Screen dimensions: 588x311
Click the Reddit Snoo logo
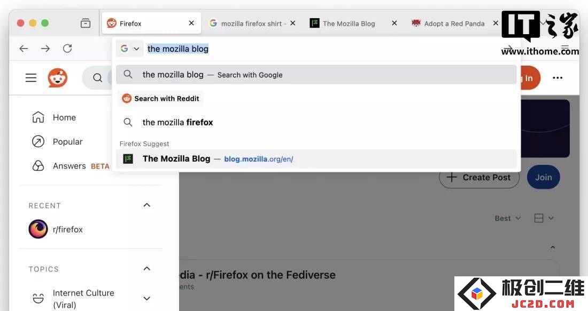point(57,78)
